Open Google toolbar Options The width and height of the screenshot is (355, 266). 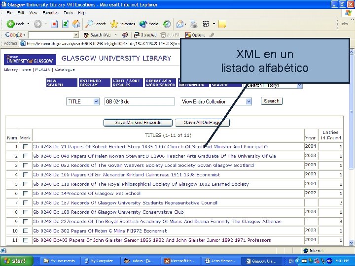[x=195, y=35]
